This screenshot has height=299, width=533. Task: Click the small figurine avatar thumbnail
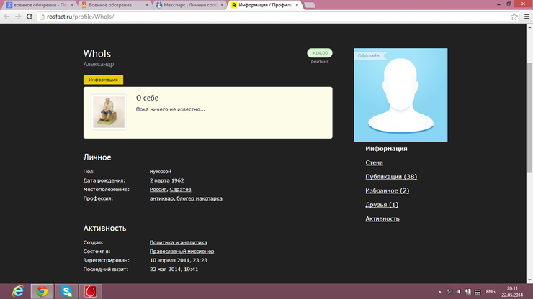click(x=109, y=112)
